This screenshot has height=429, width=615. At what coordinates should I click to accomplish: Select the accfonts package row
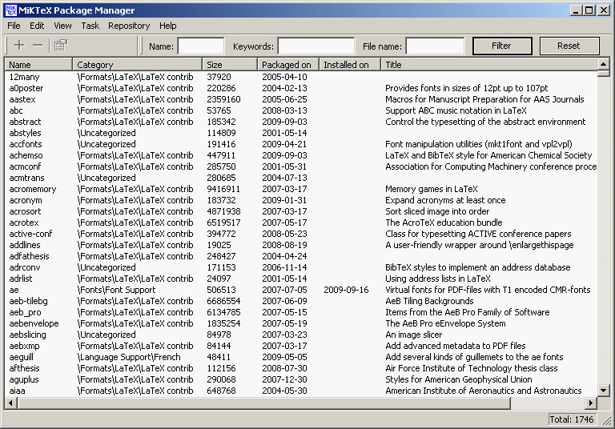coord(301,144)
